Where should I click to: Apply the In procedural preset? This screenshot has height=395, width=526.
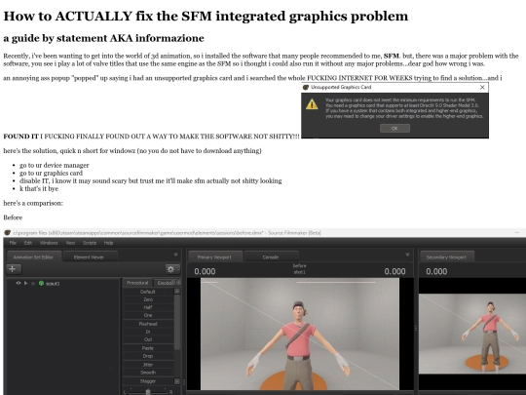148,332
